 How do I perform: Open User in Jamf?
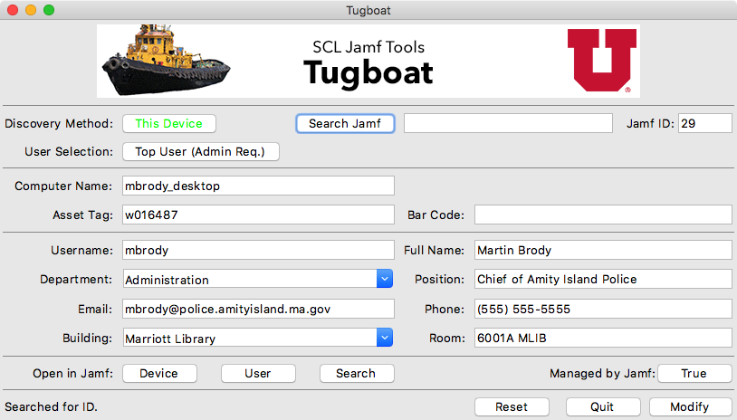(x=258, y=374)
